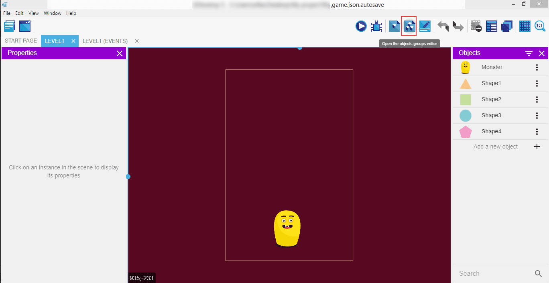Select the Monster instance in the scene

(x=287, y=228)
